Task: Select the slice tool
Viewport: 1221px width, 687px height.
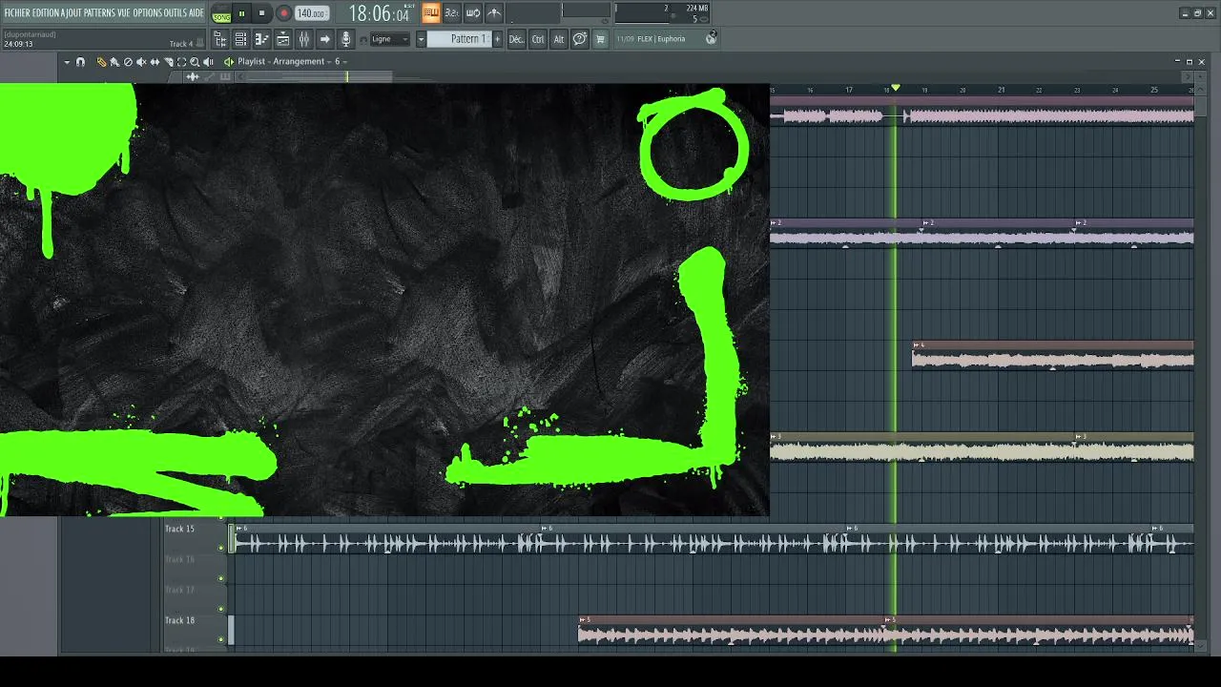Action: (168, 62)
